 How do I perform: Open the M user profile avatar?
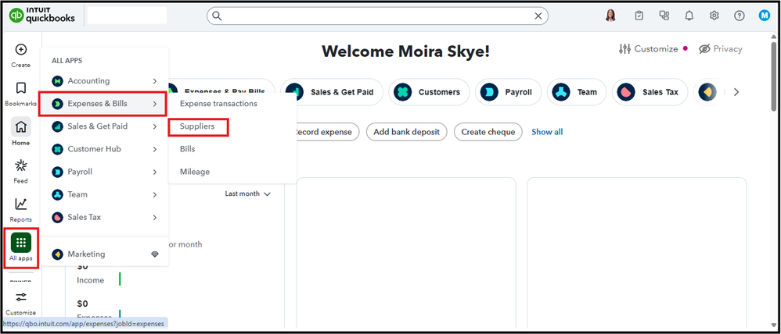765,16
